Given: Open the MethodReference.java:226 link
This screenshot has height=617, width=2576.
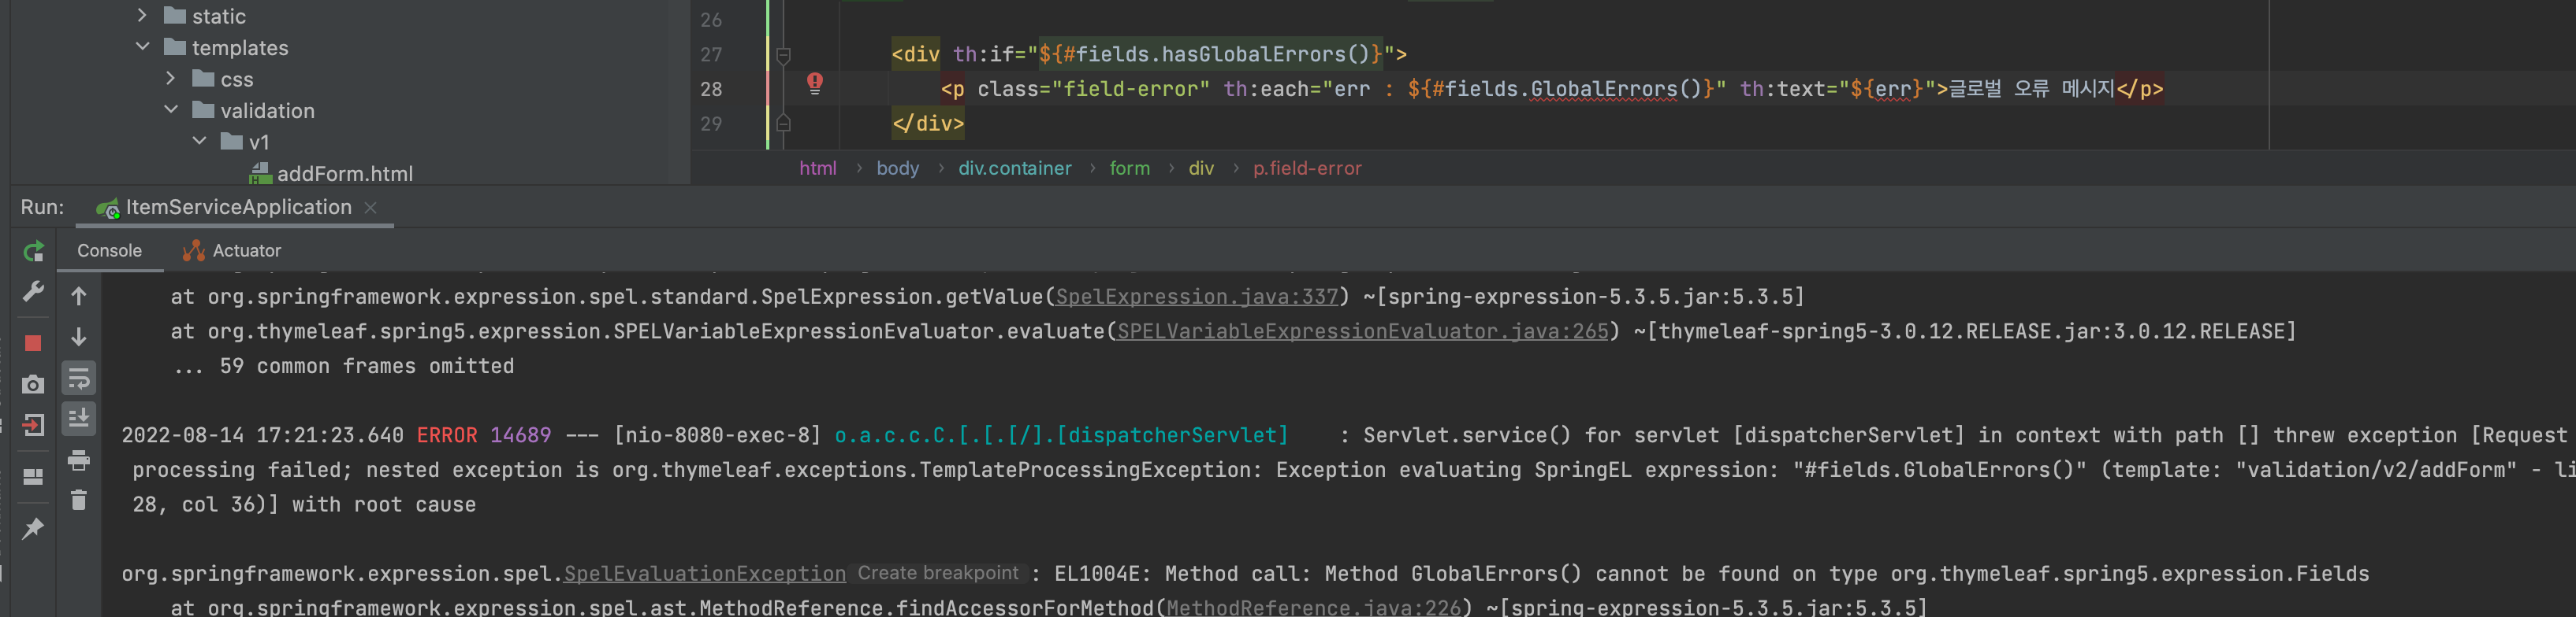Looking at the screenshot, I should pos(1313,607).
